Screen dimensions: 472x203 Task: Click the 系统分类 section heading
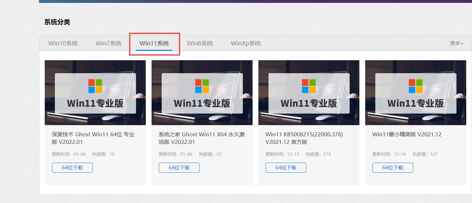[x=57, y=22]
